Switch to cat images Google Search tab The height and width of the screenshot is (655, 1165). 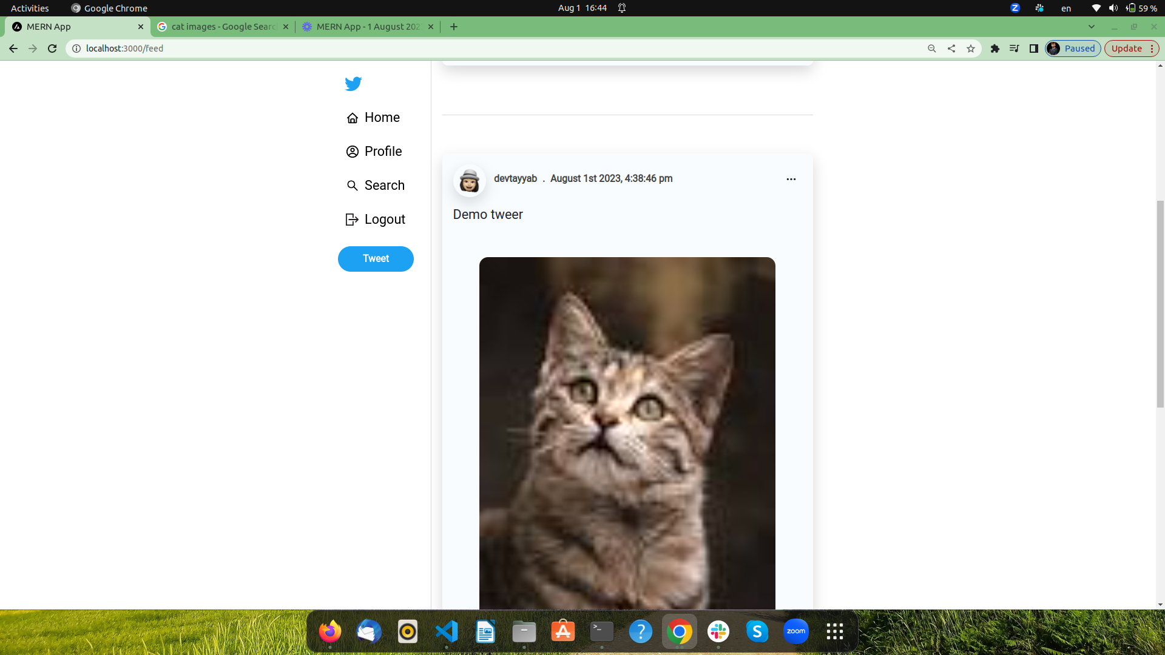tap(222, 27)
